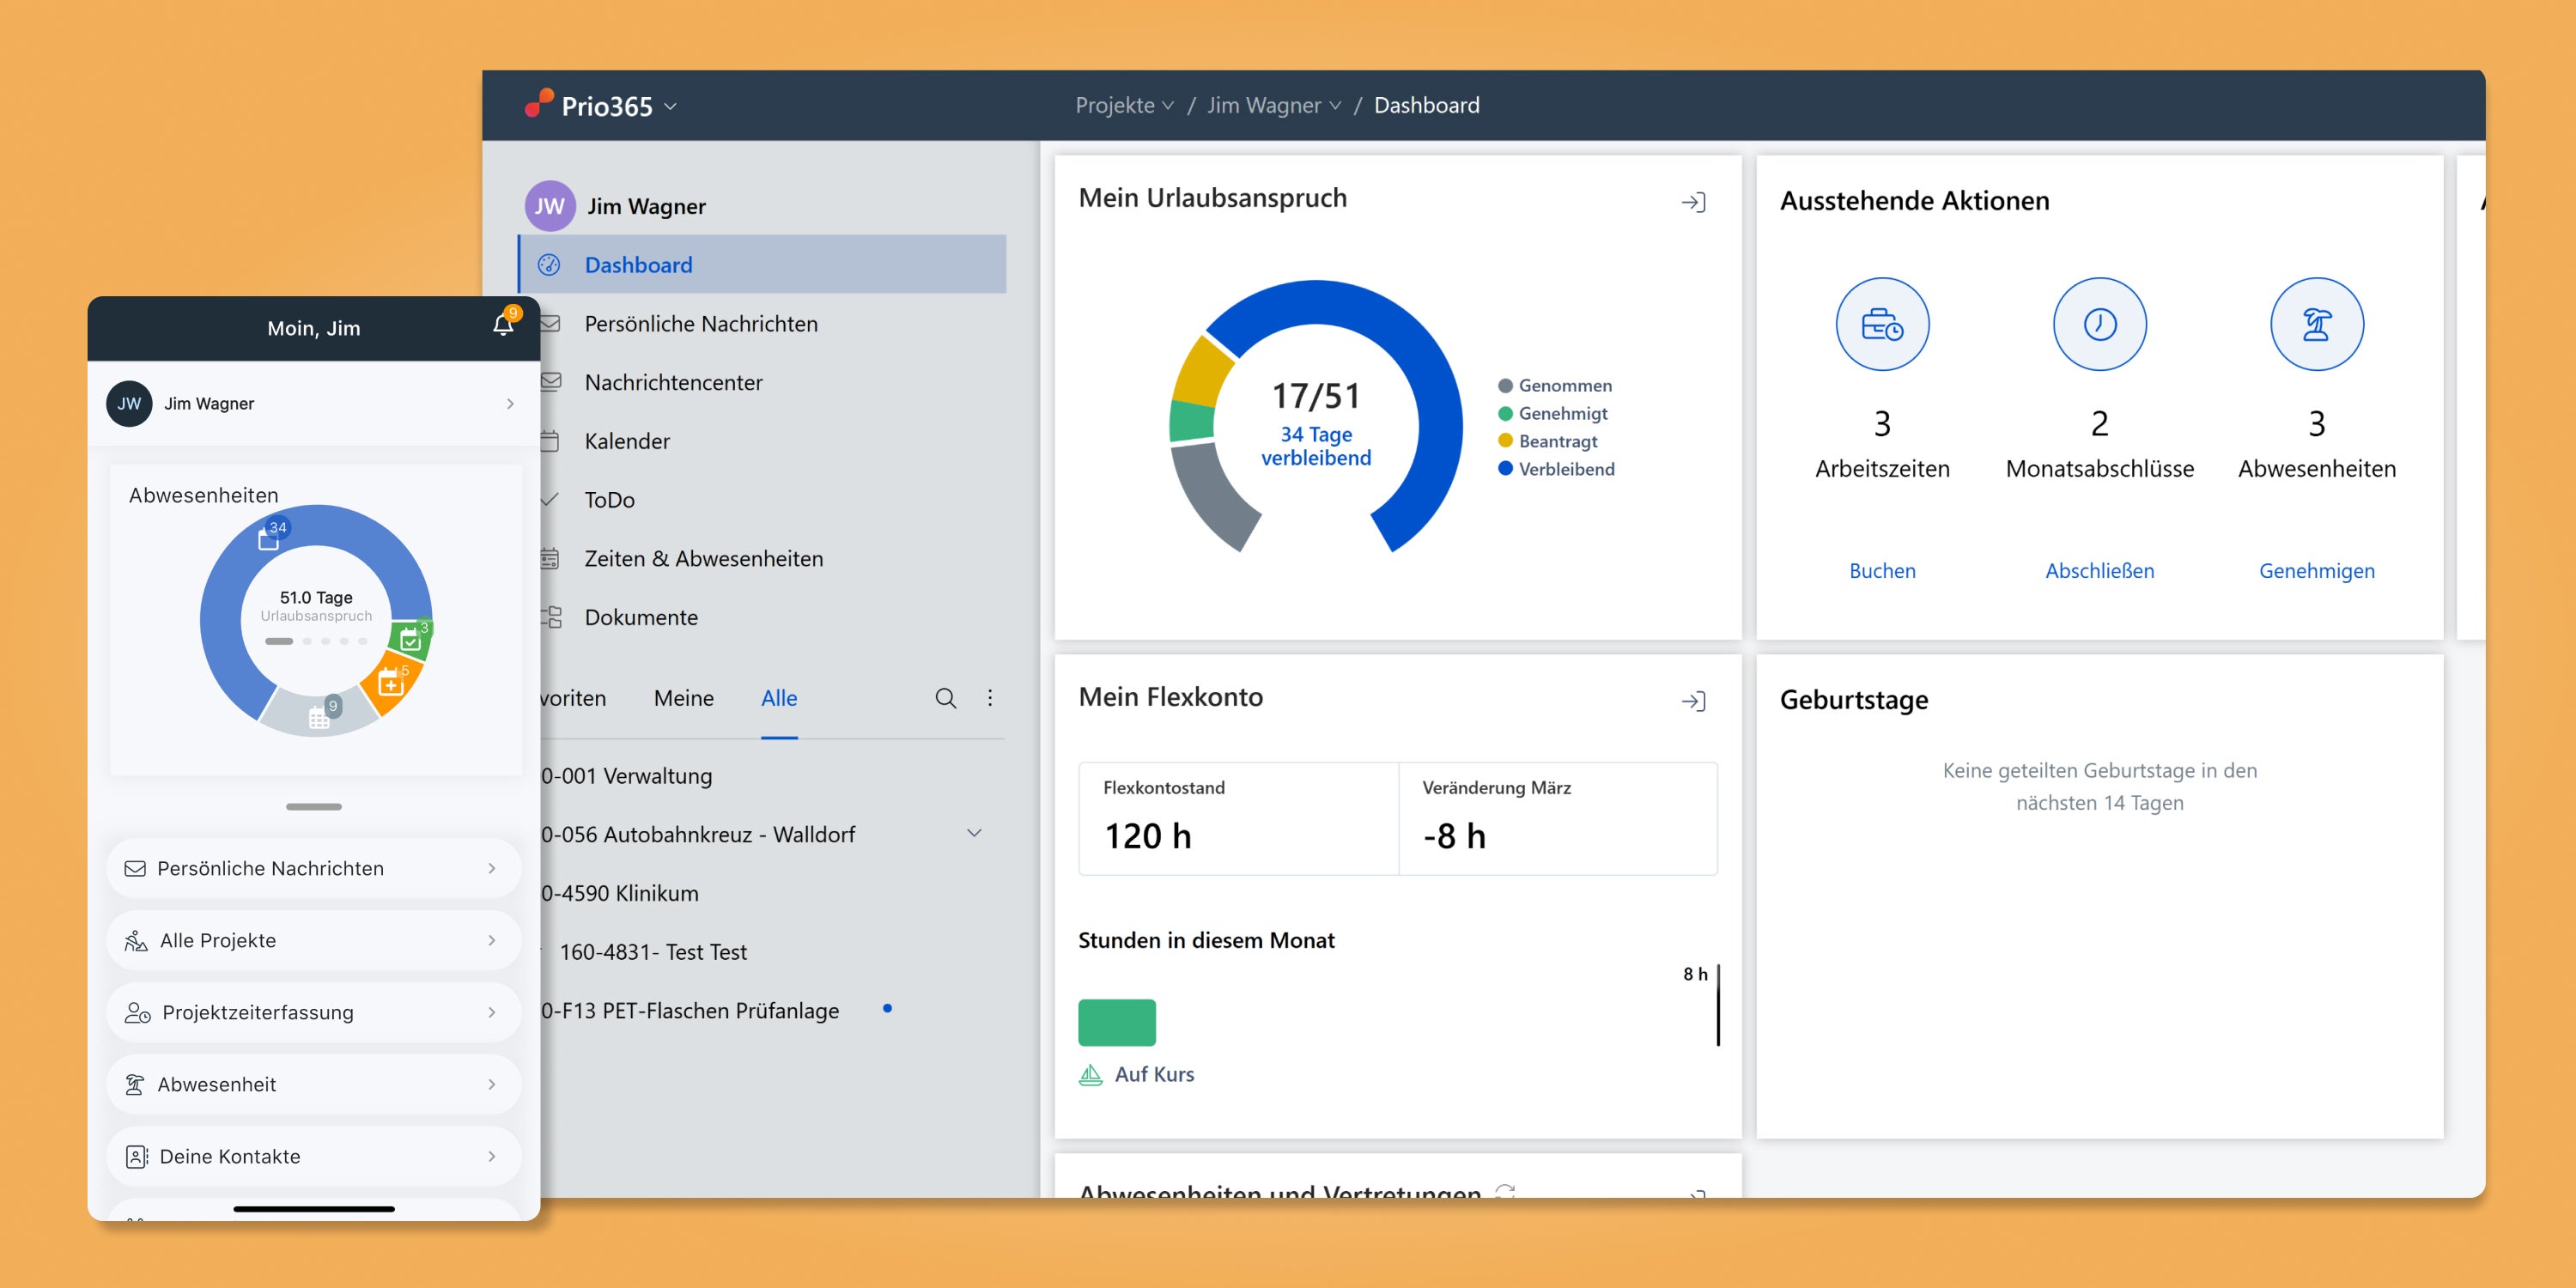Screen dimensions: 2576x1288
Task: Open Kalender in the sidebar
Action: [x=627, y=441]
